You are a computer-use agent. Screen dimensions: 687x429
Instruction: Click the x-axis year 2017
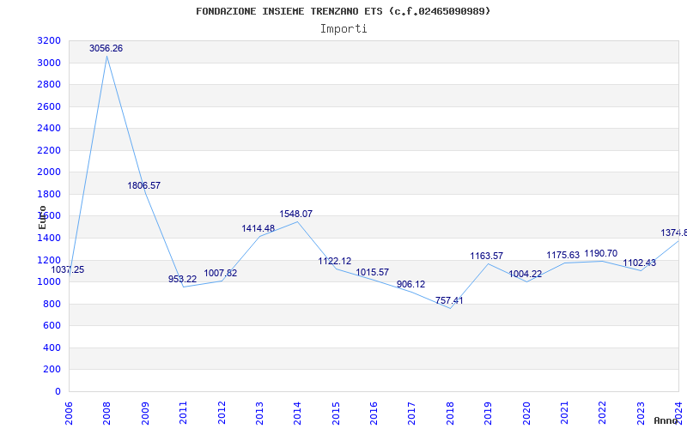[x=412, y=413]
